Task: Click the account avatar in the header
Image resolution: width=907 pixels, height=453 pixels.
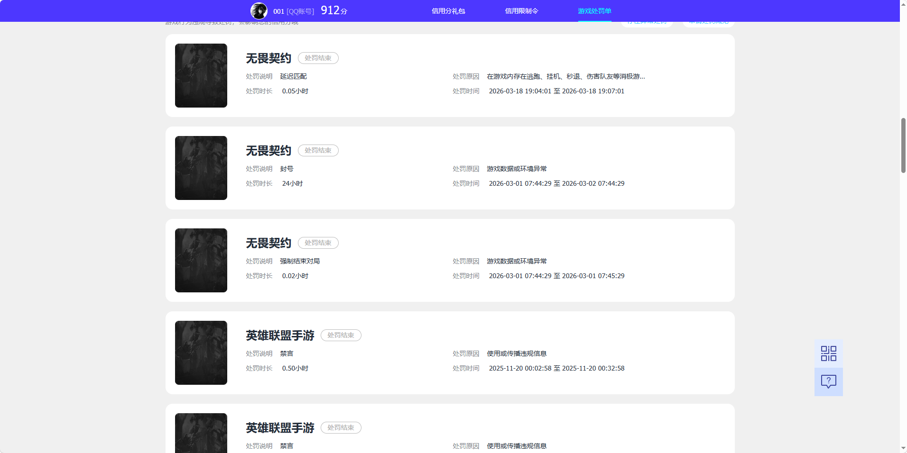Action: click(x=259, y=10)
